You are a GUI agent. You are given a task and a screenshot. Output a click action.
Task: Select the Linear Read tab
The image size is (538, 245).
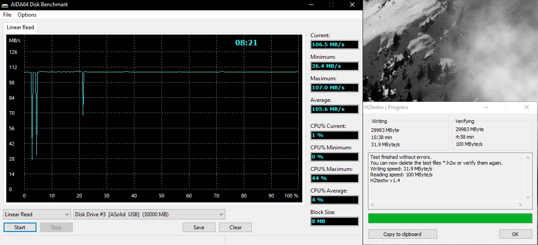21,27
